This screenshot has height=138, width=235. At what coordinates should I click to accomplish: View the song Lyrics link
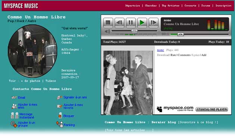pyautogui.click(x=196, y=55)
